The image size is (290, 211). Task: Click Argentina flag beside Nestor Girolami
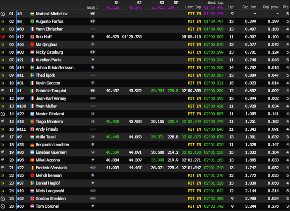(x=32, y=114)
